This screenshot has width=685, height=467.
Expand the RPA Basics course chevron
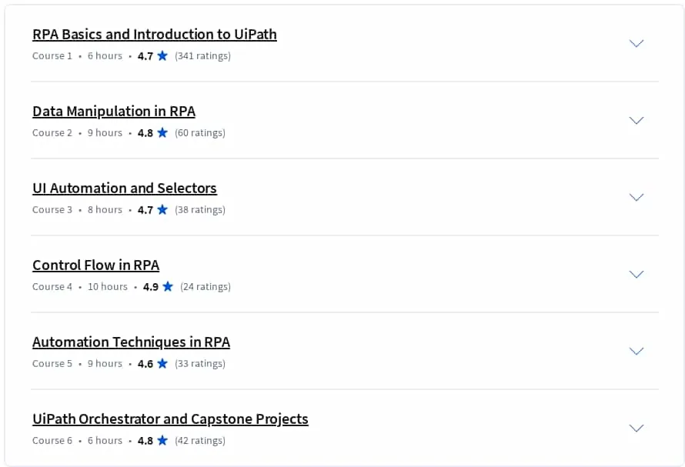(636, 43)
